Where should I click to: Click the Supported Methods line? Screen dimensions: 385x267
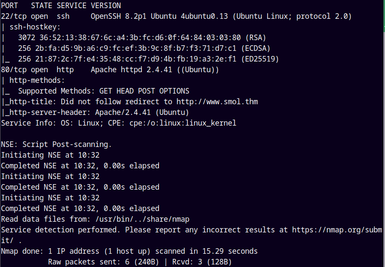tap(103, 91)
